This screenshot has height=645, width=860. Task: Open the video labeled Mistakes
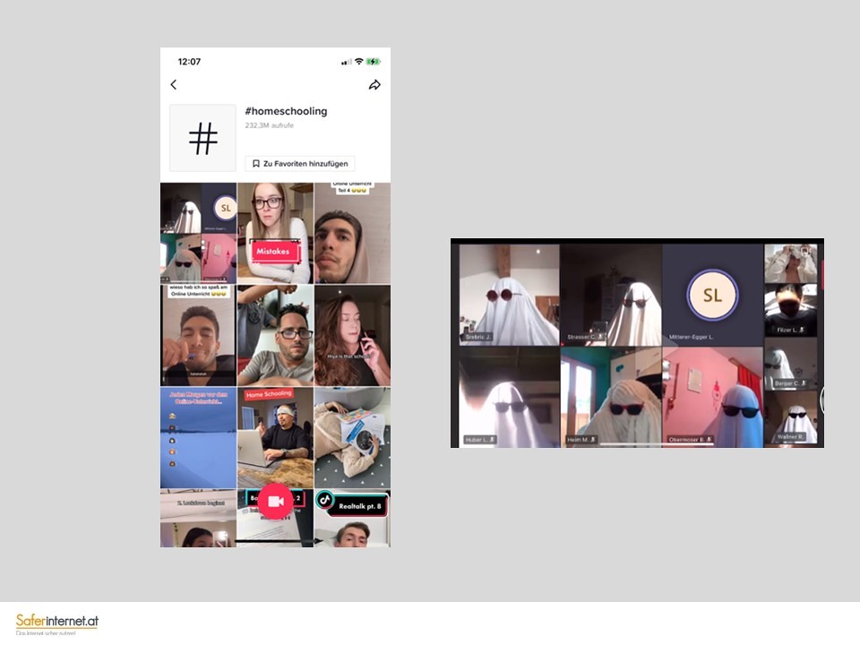[x=275, y=233]
